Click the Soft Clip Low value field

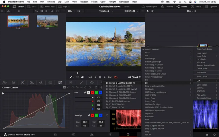[x=85, y=122]
